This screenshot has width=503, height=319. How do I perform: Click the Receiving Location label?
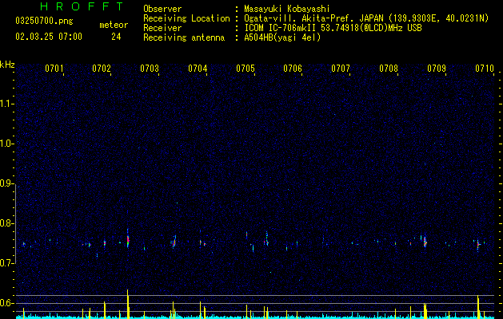tap(186, 18)
